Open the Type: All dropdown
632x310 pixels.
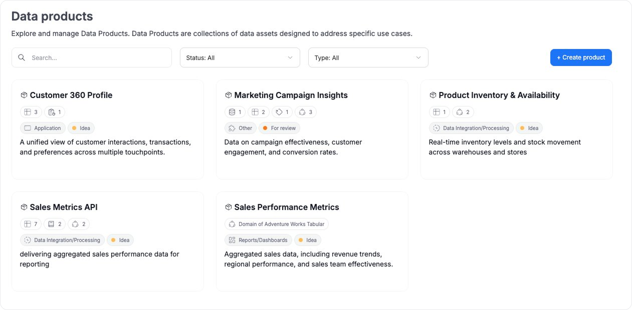[368, 57]
